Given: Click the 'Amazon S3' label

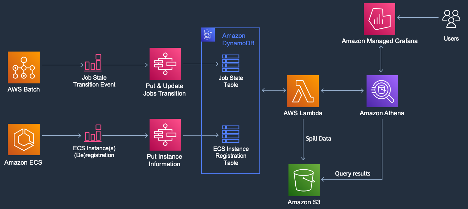Looking at the screenshot, I should pos(304,202).
